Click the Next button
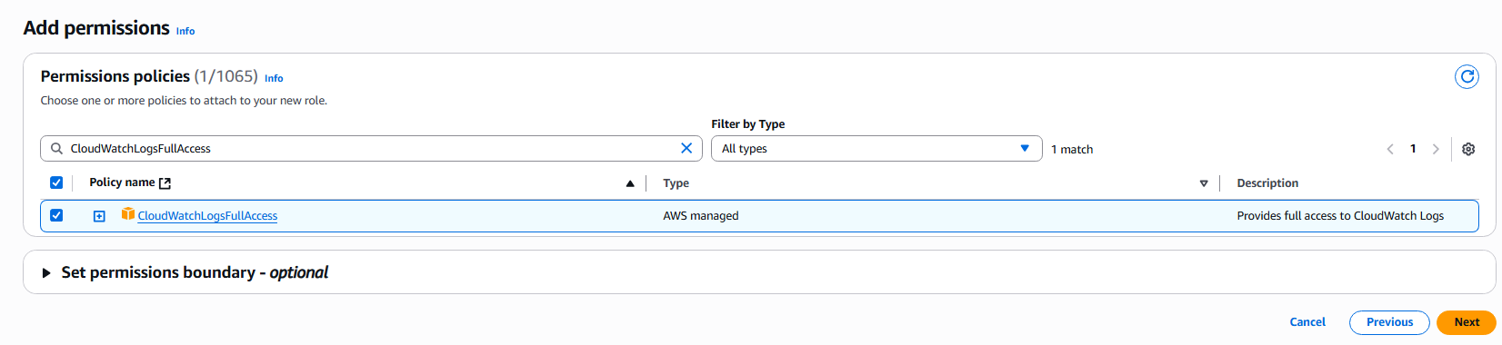The image size is (1502, 345). [x=1466, y=322]
